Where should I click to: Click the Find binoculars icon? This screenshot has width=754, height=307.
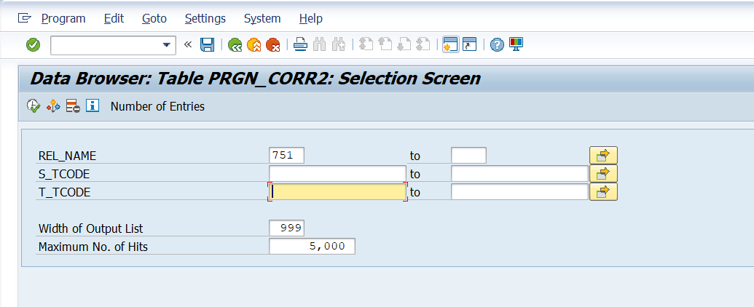(x=319, y=44)
